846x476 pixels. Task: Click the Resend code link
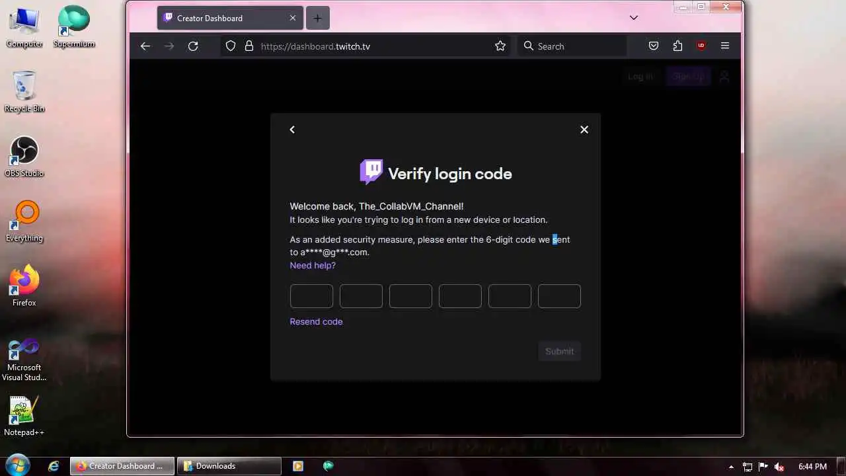pyautogui.click(x=316, y=321)
